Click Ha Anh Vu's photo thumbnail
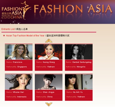 pyautogui.click(x=79, y=82)
